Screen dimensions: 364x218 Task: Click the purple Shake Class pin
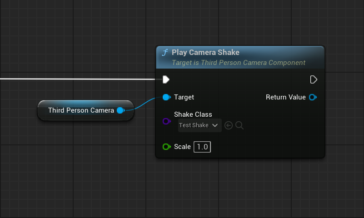166,121
